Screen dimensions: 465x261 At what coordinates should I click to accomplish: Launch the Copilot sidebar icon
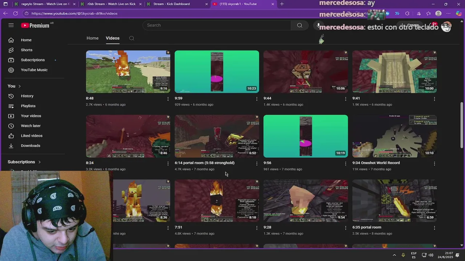pos(459,13)
